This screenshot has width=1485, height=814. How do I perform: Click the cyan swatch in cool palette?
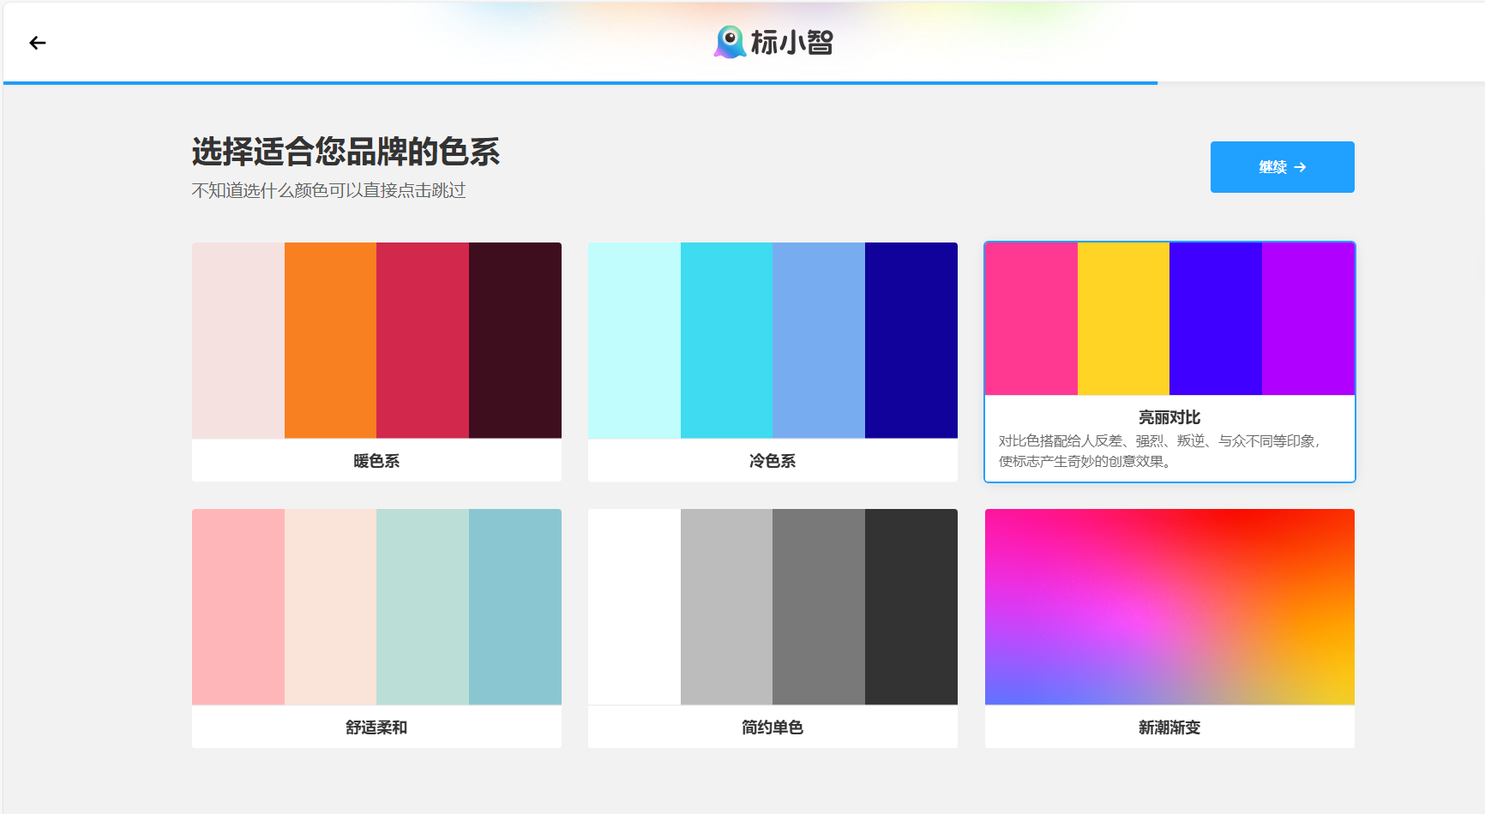(726, 340)
